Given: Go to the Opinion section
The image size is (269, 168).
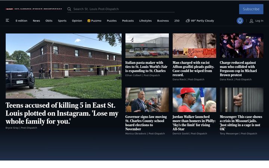Looking at the screenshot, I should click(77, 21).
